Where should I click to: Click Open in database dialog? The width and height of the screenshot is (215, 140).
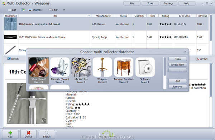pyautogui.click(x=178, y=59)
